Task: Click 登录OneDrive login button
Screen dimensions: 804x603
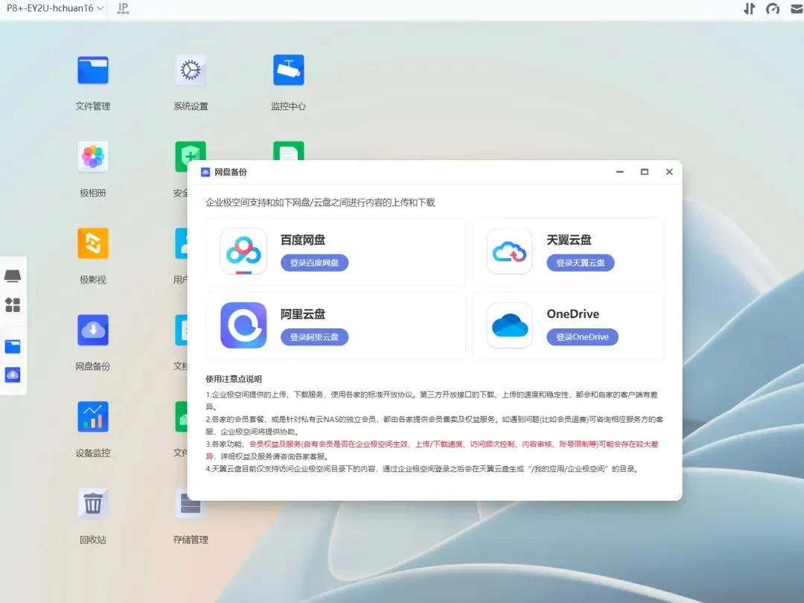Action: pos(582,337)
